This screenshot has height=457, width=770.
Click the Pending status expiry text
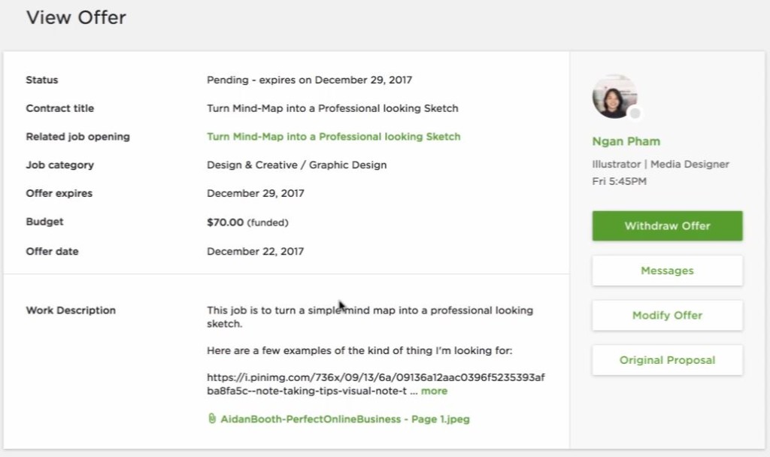click(x=309, y=80)
